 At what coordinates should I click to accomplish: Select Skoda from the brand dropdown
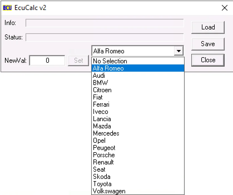[x=101, y=177]
